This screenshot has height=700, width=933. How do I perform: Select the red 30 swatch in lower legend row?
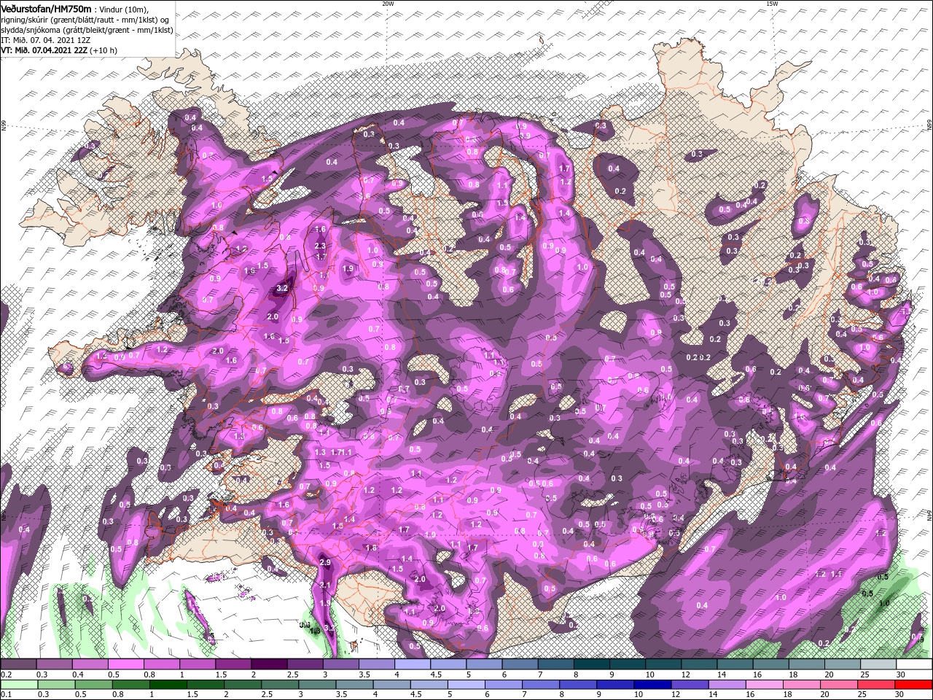pos(914,685)
